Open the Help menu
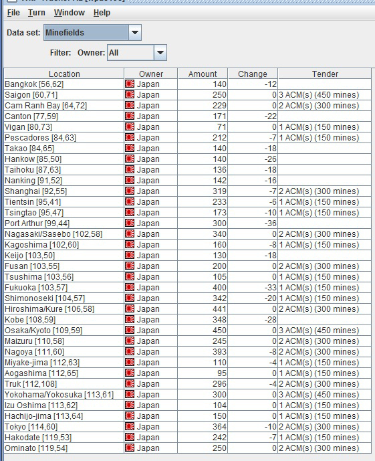375x461 pixels. [102, 13]
